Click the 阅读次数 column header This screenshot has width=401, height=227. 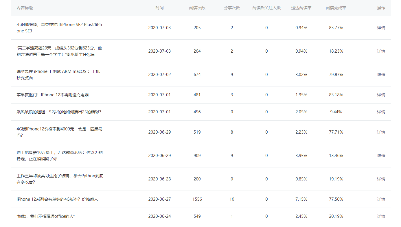(197, 8)
